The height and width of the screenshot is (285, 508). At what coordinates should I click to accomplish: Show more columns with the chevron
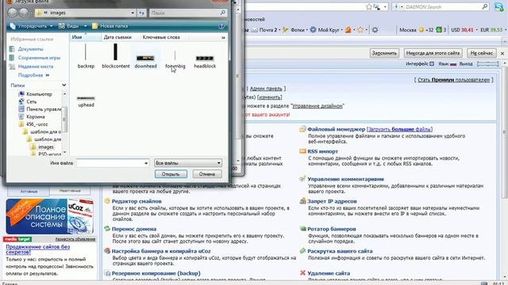(223, 37)
